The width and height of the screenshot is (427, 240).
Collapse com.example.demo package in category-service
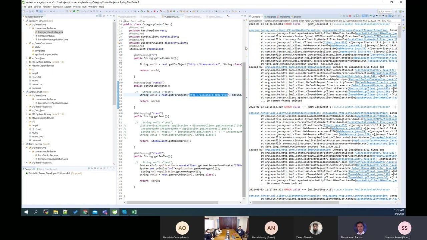30,28
